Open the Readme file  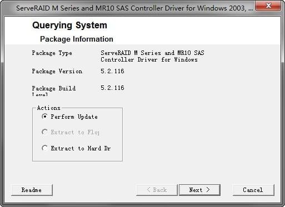32,190
